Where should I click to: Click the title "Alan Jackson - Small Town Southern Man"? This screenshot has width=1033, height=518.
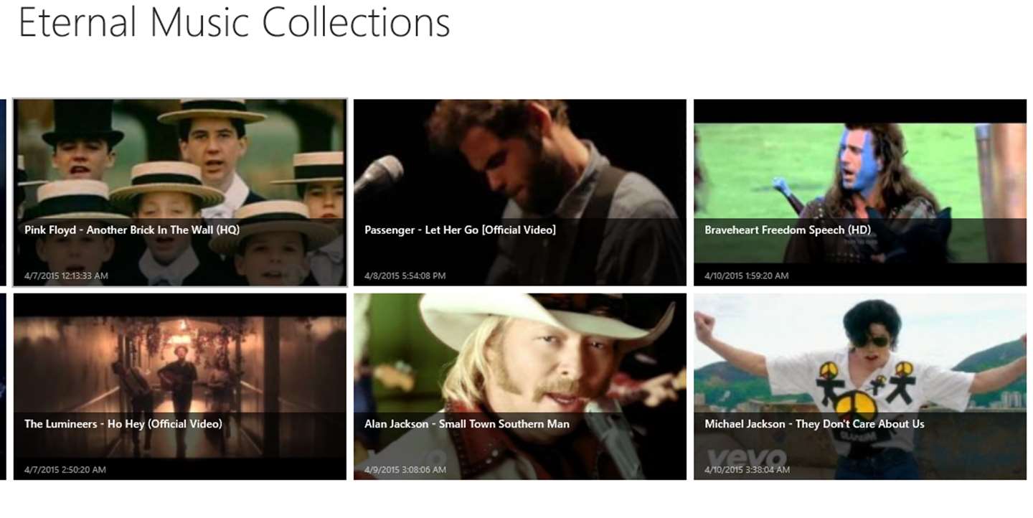[x=467, y=424]
